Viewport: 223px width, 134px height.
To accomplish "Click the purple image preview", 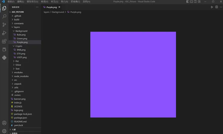I will tap(133, 75).
